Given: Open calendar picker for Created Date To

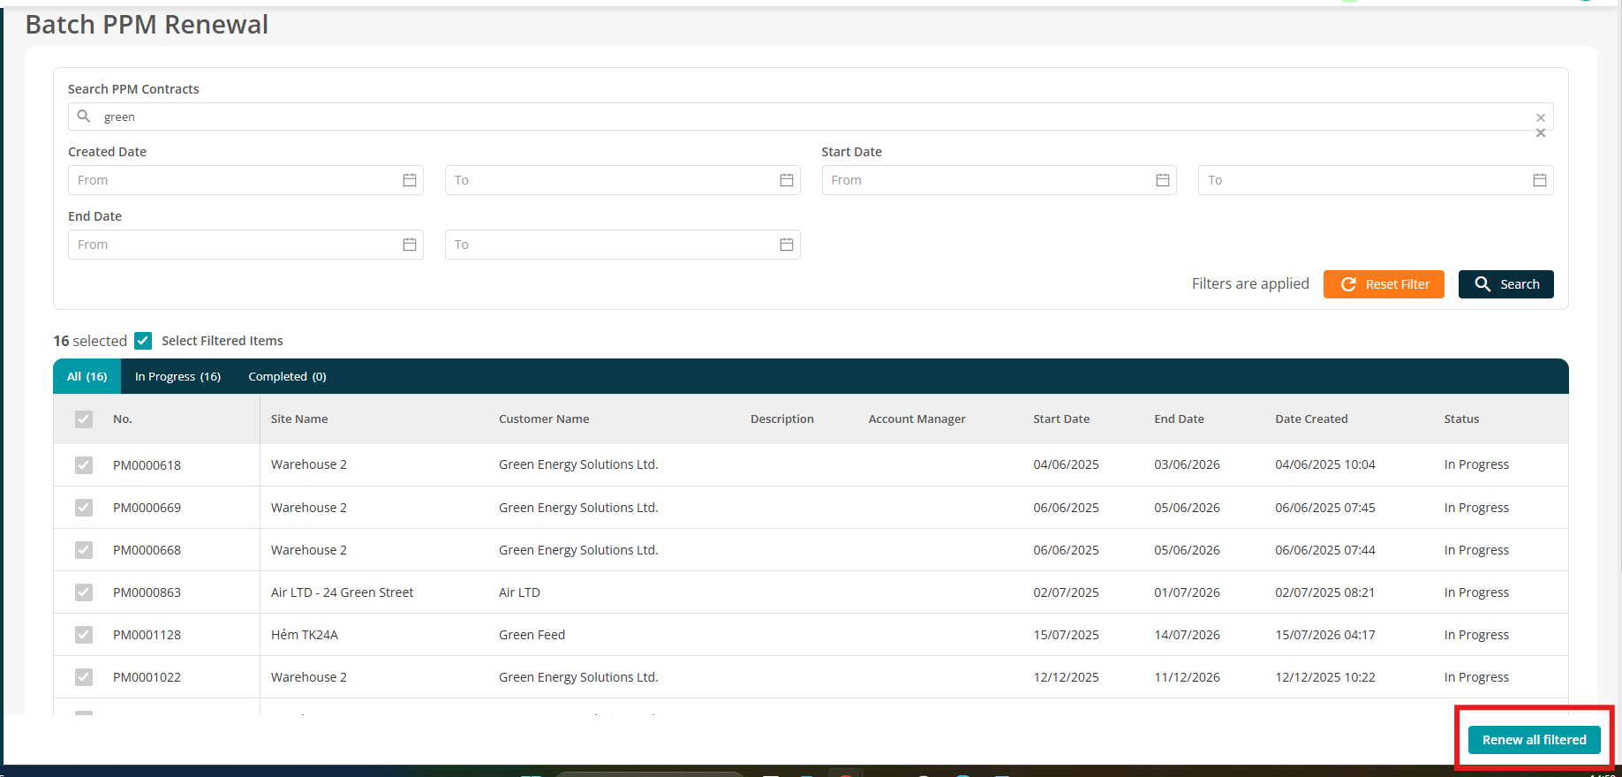Looking at the screenshot, I should (787, 180).
